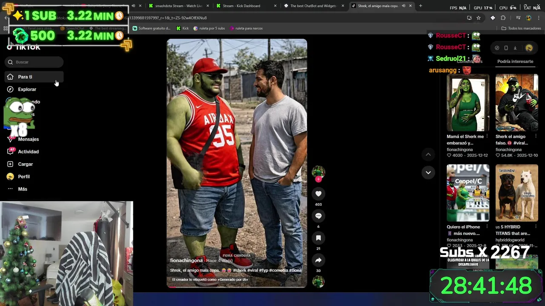This screenshot has height=306, width=545.
Task: Click the Cargar upload icon
Action: 10,164
